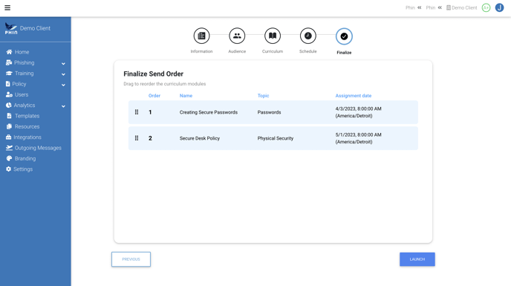Open the hamburger menu
The image size is (511, 286).
coord(7,7)
